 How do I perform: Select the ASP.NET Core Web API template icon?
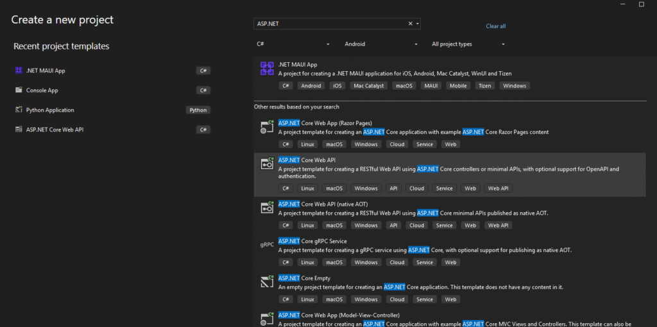coord(267,164)
